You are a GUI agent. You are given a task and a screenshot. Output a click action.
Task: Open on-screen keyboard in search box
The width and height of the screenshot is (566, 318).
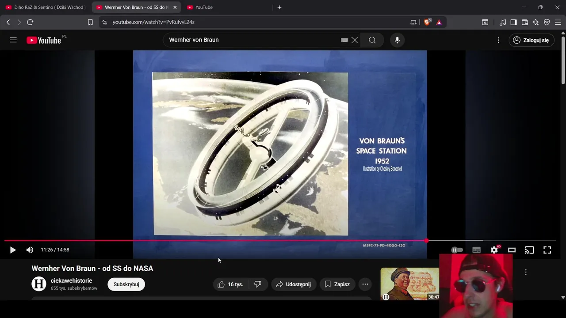pyautogui.click(x=344, y=40)
